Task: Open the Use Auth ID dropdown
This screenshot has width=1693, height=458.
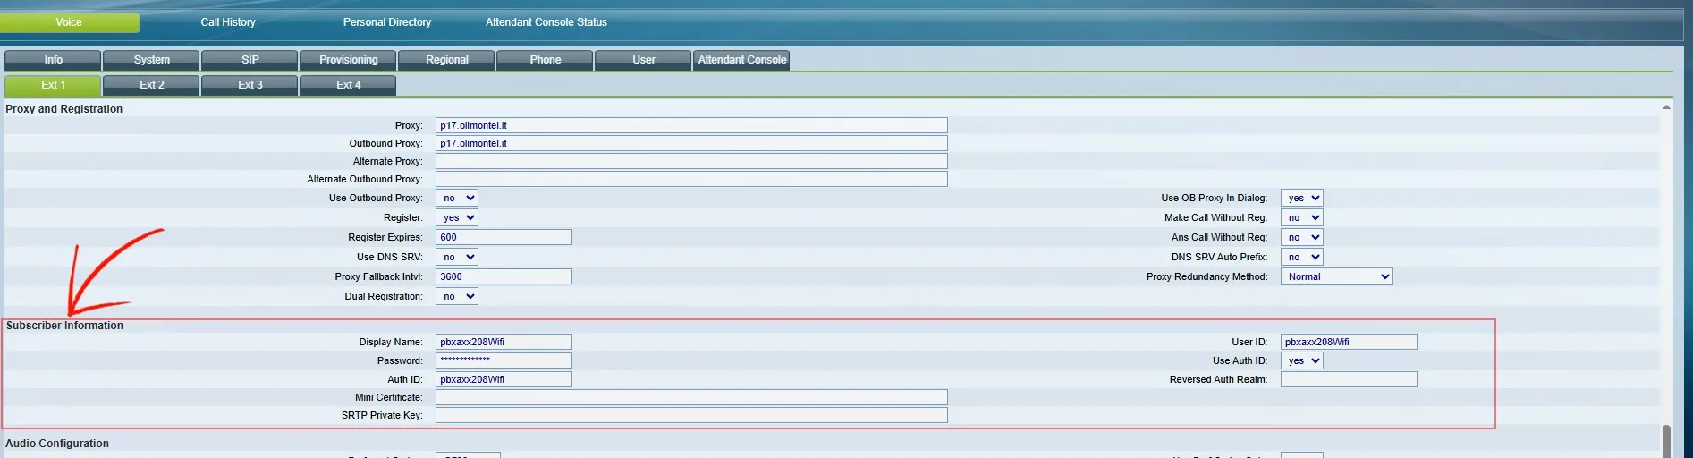Action: [x=1301, y=360]
